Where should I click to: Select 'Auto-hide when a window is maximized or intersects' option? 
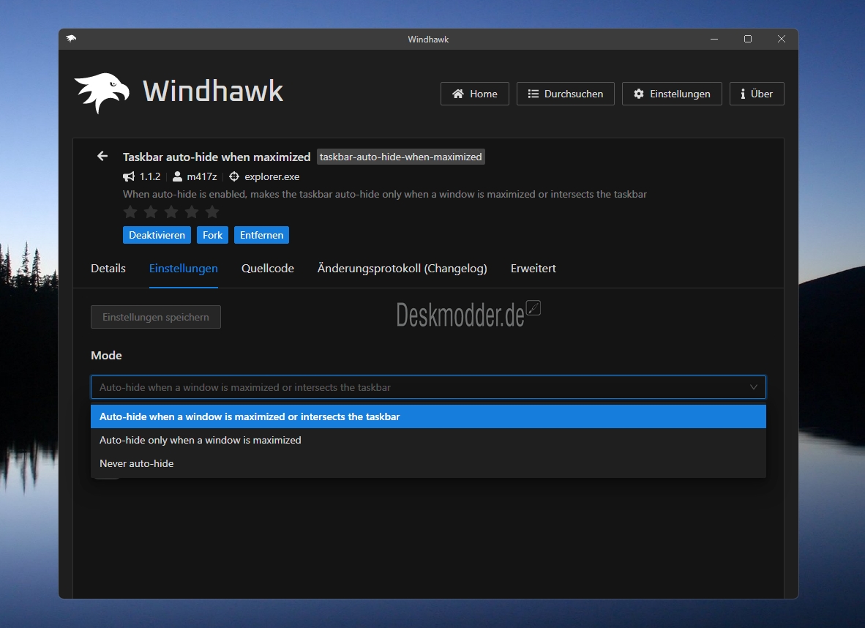(428, 416)
